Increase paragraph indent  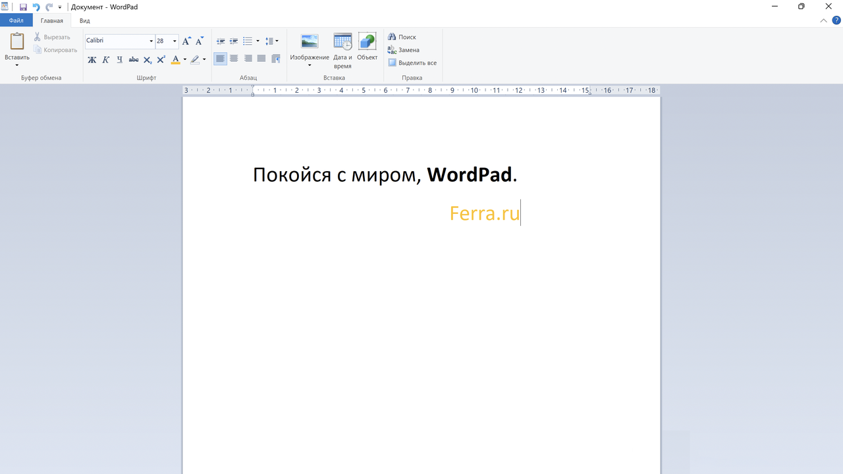(234, 41)
